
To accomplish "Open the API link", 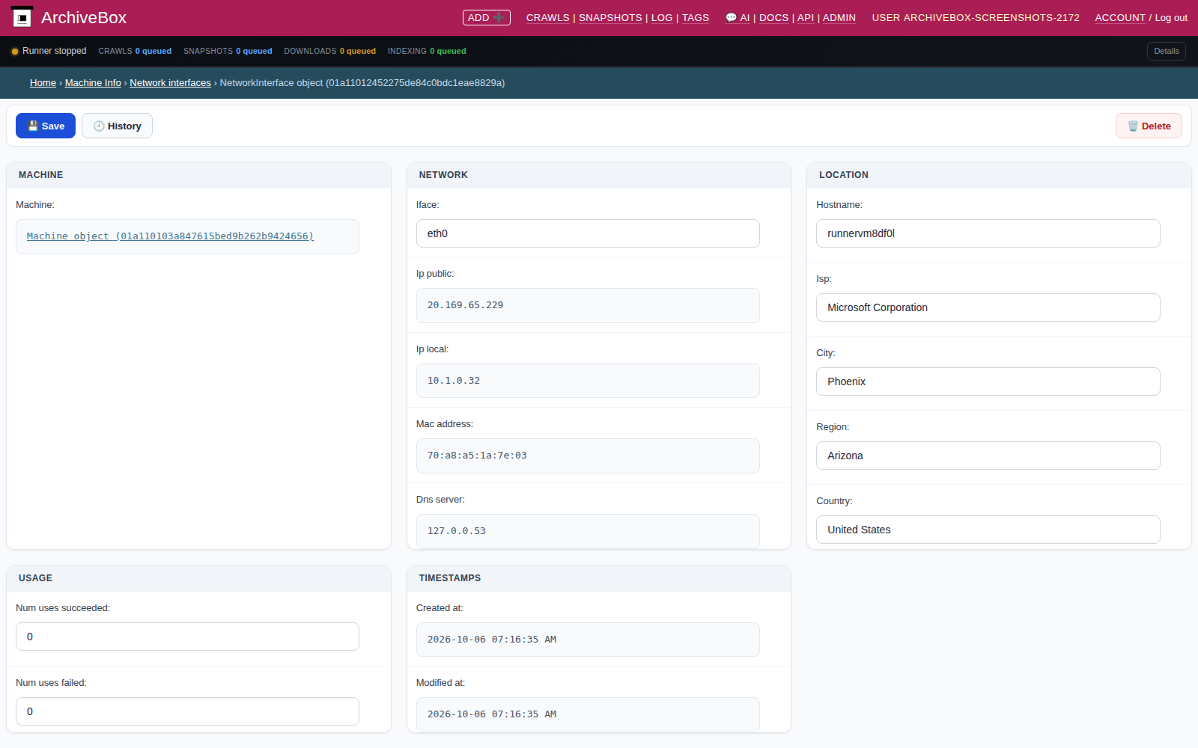I will (x=806, y=17).
